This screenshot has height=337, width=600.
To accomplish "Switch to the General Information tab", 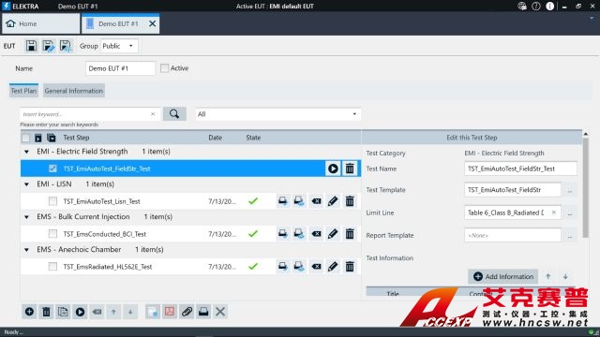I will (74, 91).
